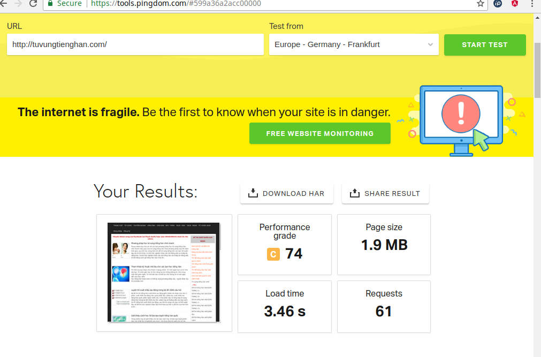
Task: Open the website screenshot thumbnail
Action: (x=164, y=272)
